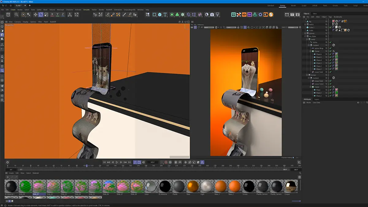The width and height of the screenshot is (368, 207).
Task: Jump to the start of timeline
Action: click(104, 162)
